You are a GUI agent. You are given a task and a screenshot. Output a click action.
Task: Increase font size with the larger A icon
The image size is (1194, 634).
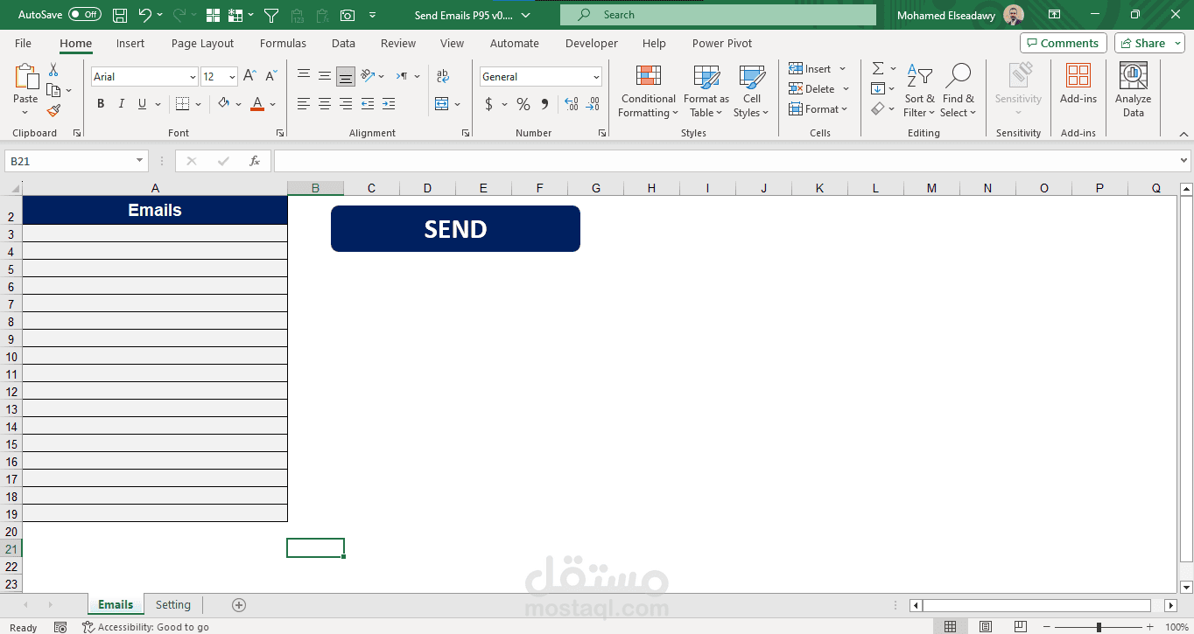point(249,77)
